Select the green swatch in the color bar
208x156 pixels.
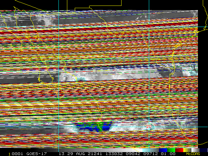click(171, 150)
